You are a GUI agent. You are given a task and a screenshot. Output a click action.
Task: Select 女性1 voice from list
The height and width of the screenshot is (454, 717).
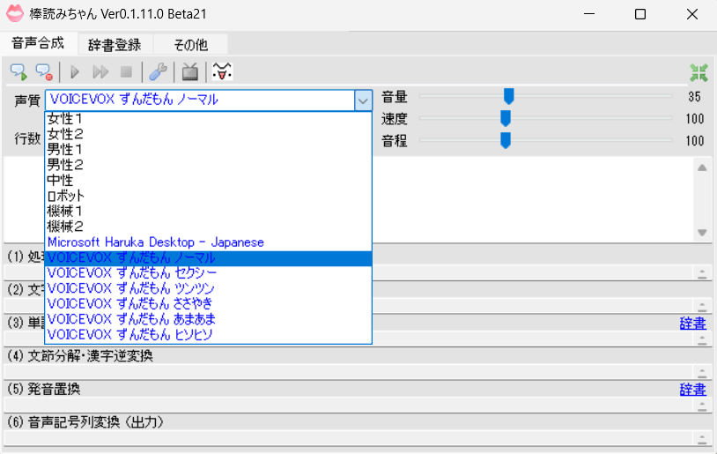[x=208, y=119]
